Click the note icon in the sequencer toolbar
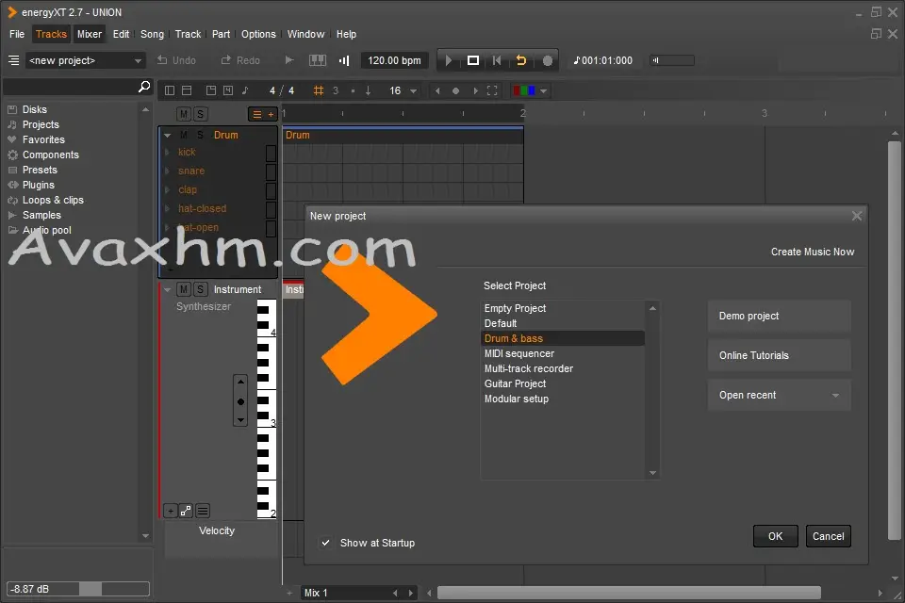905x603 pixels. pos(245,90)
